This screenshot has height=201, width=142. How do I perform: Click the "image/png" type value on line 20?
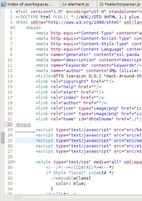tap(105, 114)
